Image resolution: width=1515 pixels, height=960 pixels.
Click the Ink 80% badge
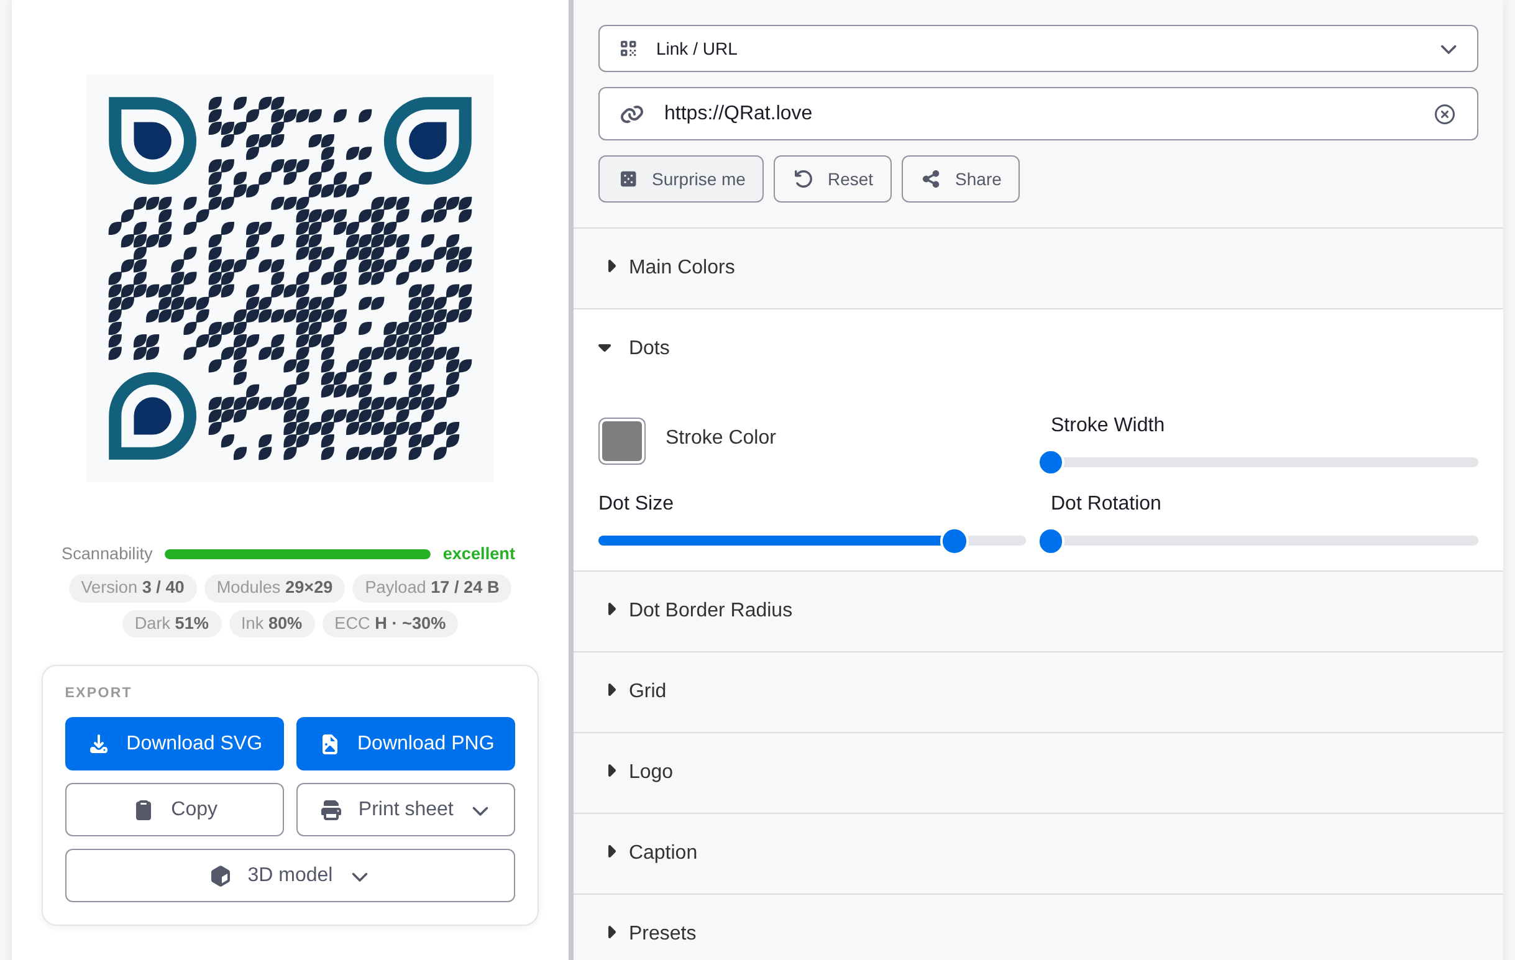click(272, 623)
